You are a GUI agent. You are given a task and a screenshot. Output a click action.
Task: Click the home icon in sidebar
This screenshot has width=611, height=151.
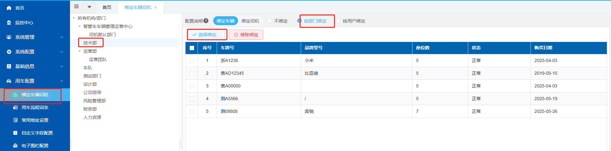pos(9,8)
